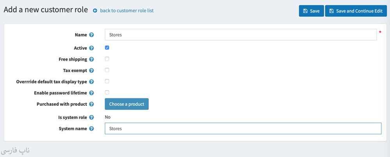The image size is (390, 157).
Task: Open the Choose a product picker
Action: 126,104
